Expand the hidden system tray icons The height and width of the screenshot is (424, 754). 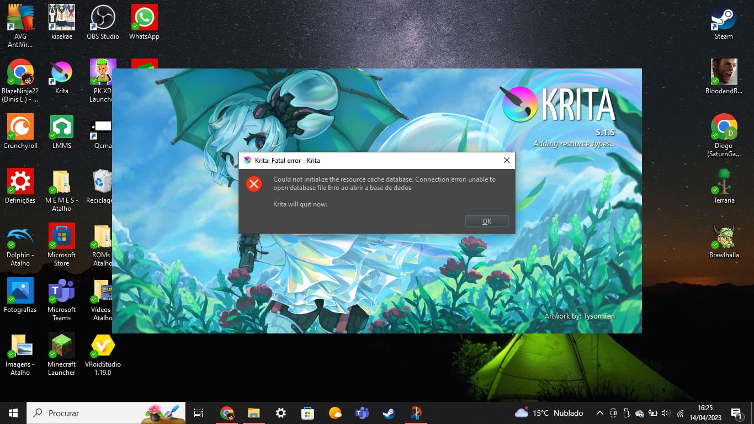click(x=600, y=413)
